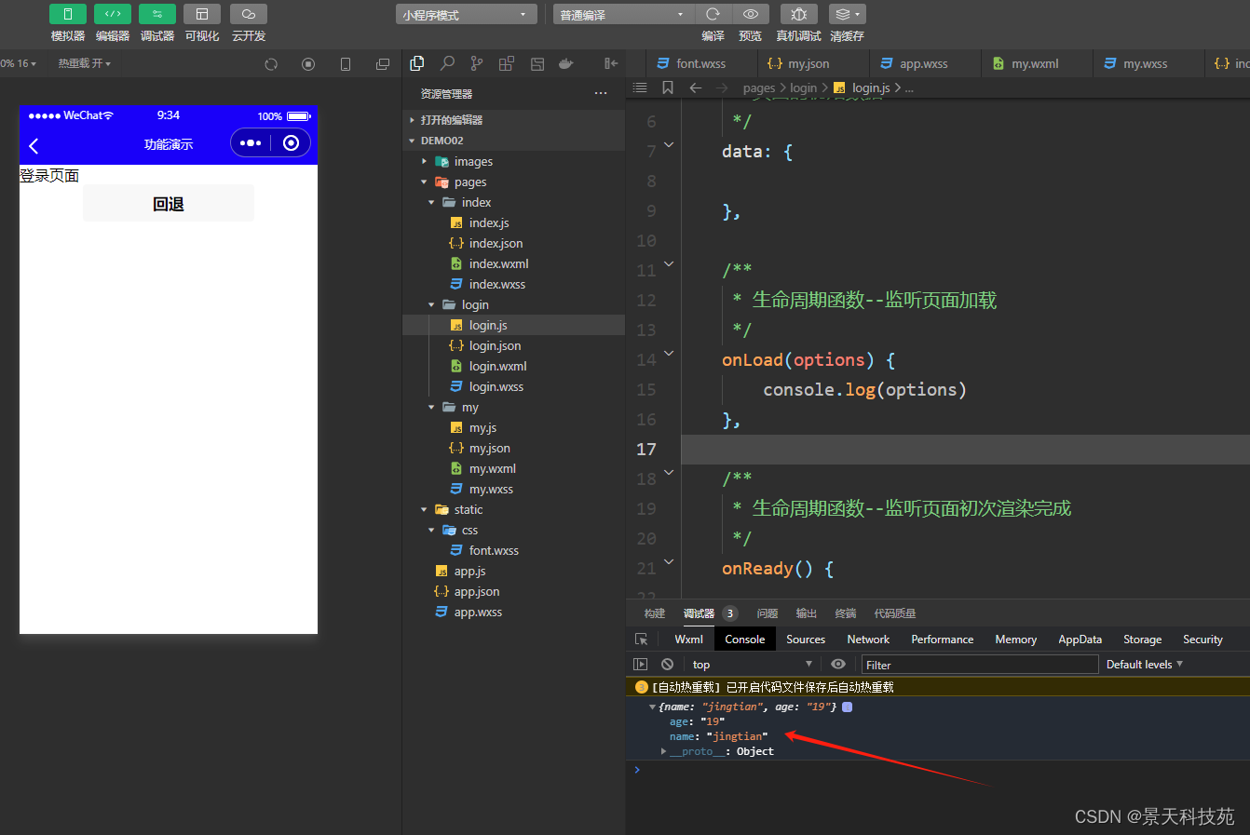
Task: Click the back navigation arrow in editor
Action: 696,88
